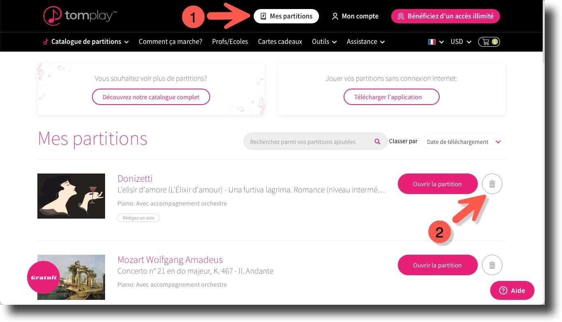Open Date de téléchargement sort dropdown
This screenshot has height=322, width=562.
click(x=463, y=142)
